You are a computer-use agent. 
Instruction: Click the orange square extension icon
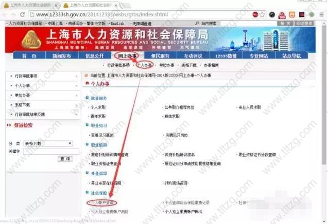point(292,14)
